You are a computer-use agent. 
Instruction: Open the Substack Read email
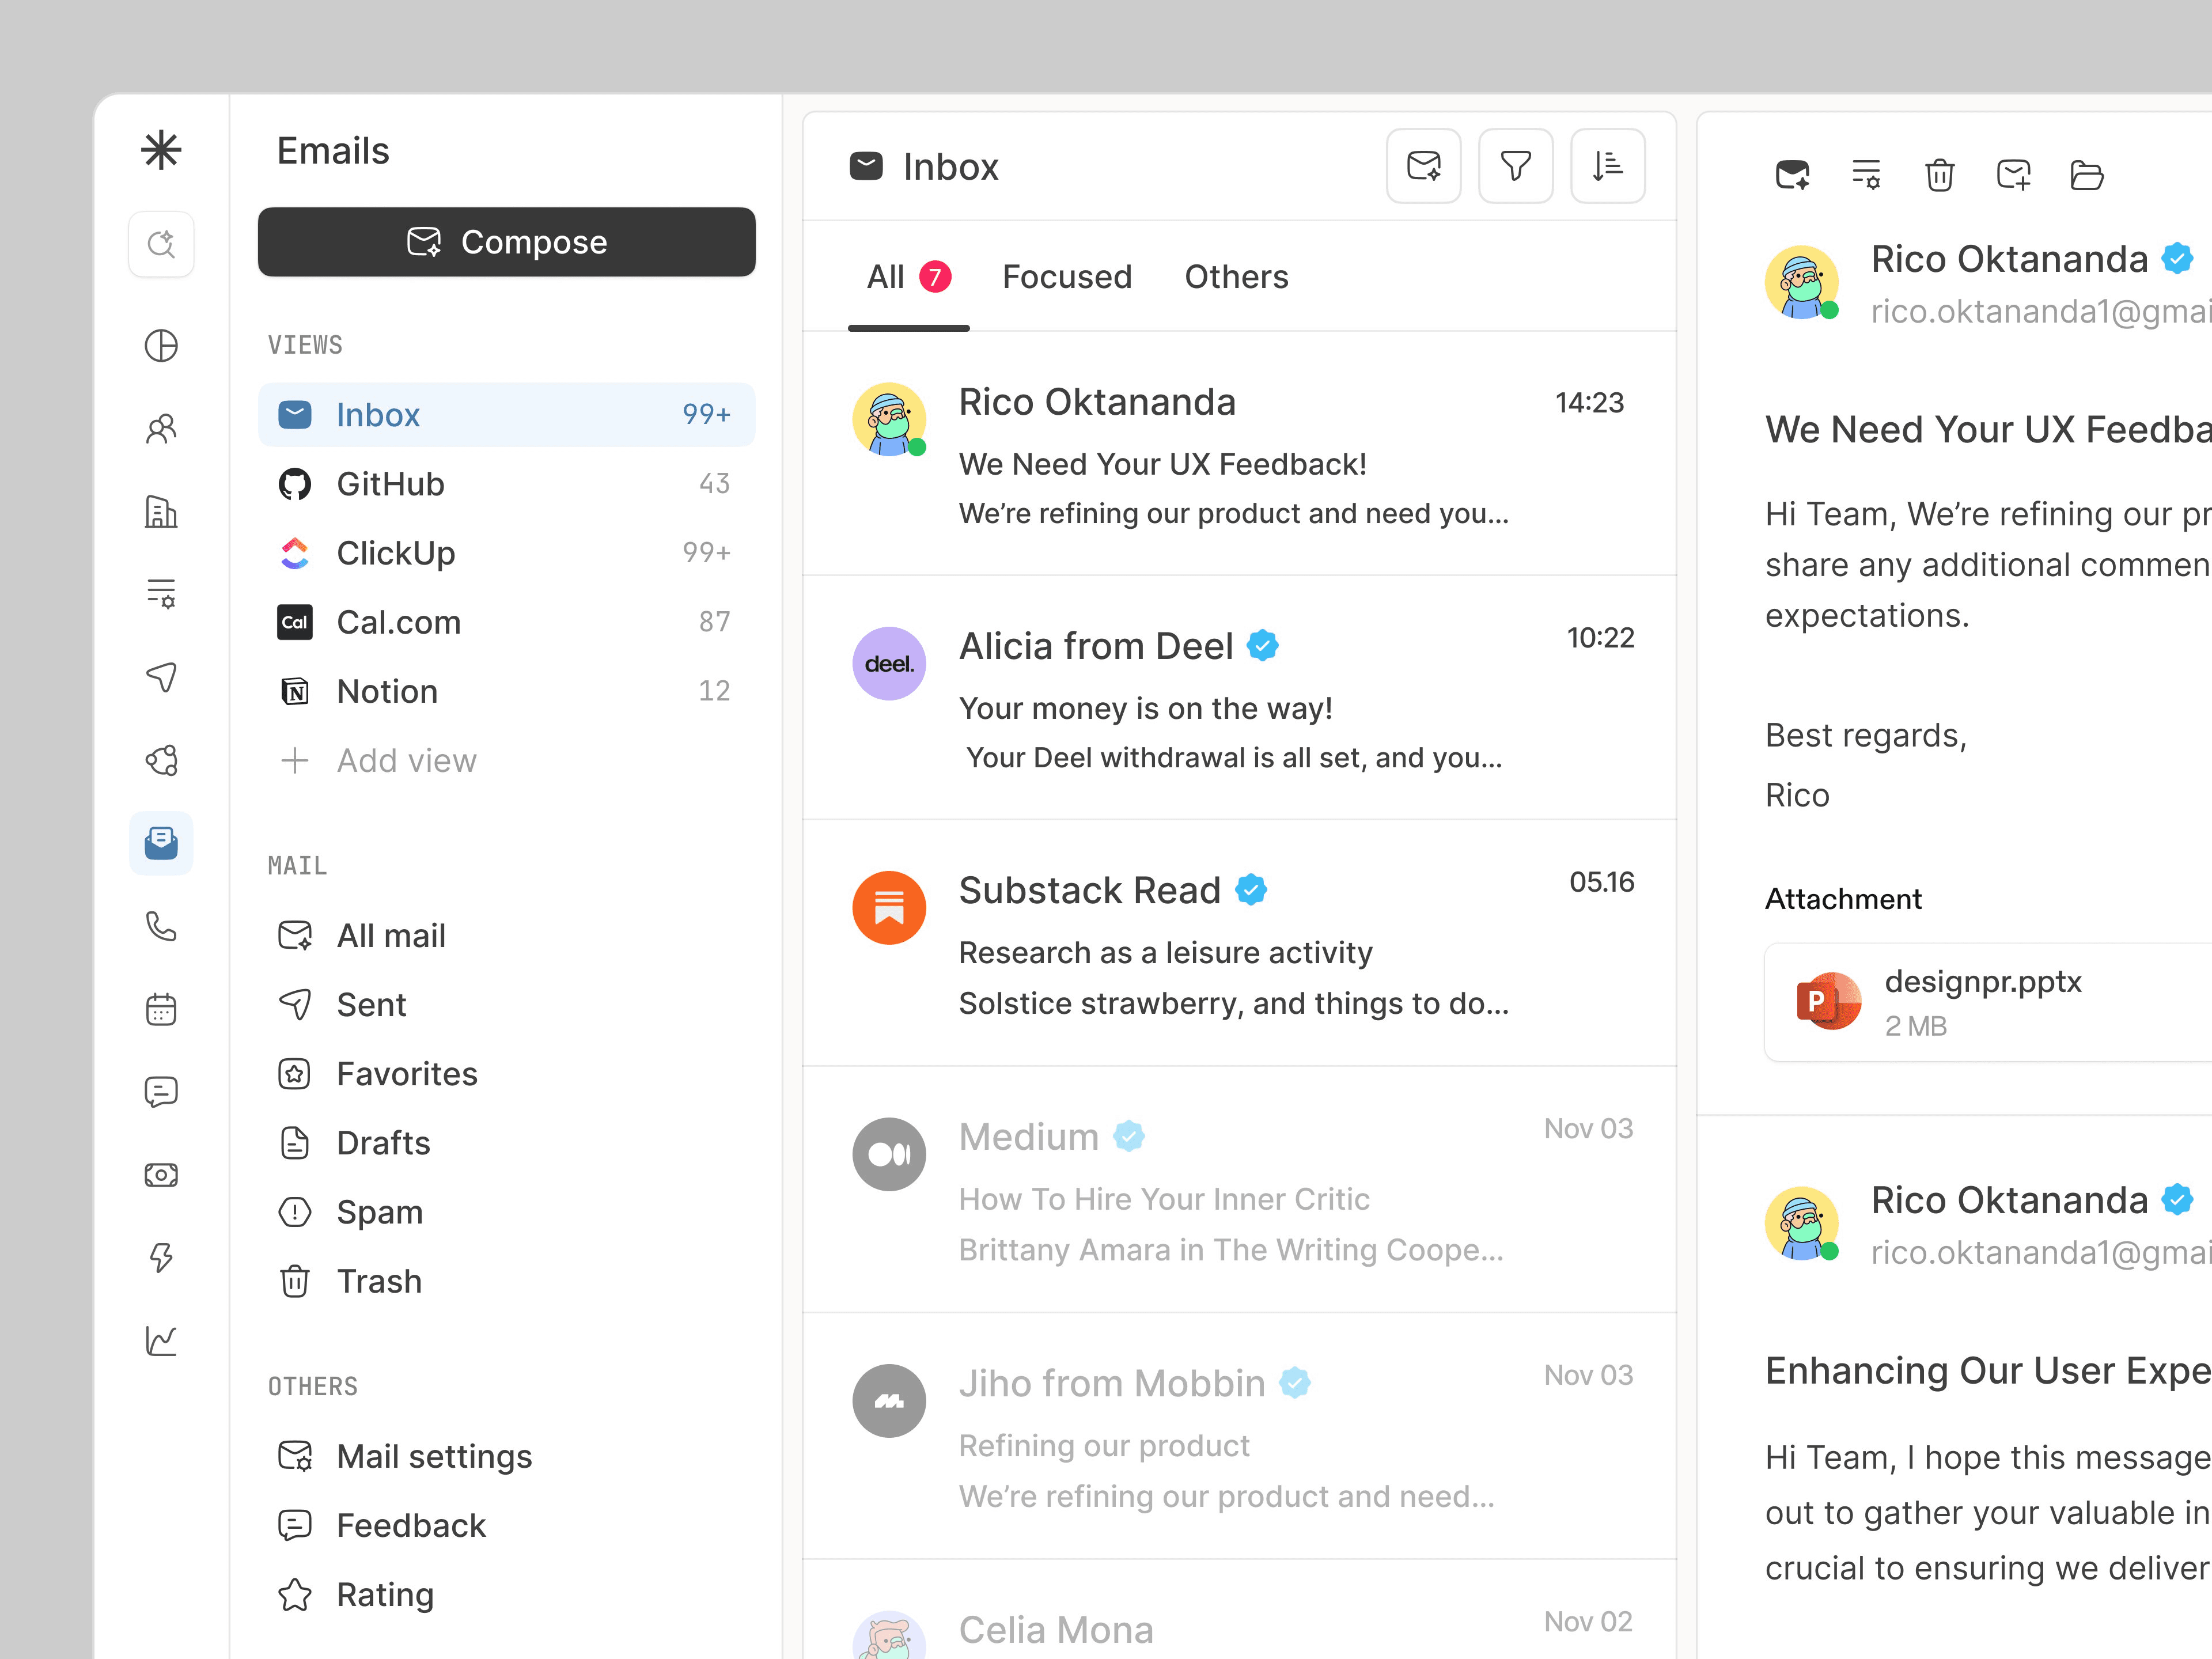[1239, 943]
